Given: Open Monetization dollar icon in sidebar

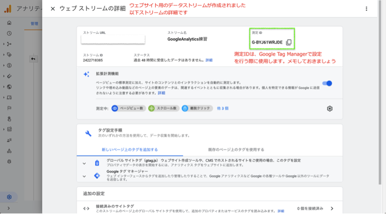Looking at the screenshot, I should [x=9, y=66].
